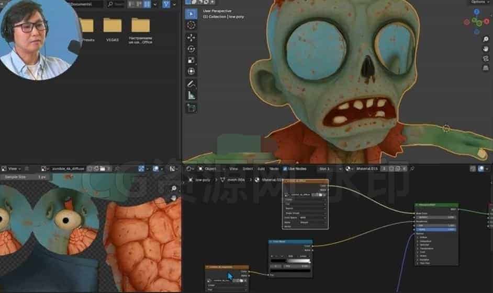Viewport: 493px width, 293px height.
Task: Click the Material.015 name field
Action: [x=367, y=169]
